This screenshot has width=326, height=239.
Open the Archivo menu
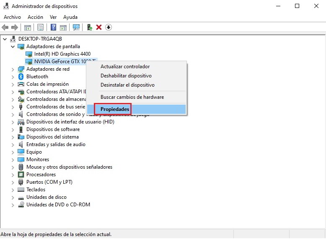(12, 17)
